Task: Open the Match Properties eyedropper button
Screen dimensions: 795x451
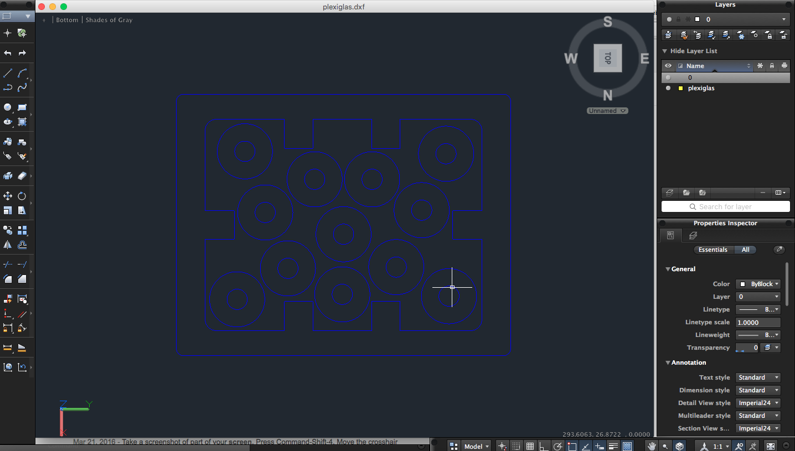Action: [x=779, y=250]
